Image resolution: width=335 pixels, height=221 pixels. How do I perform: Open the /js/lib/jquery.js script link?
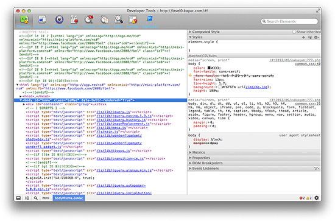(113, 112)
